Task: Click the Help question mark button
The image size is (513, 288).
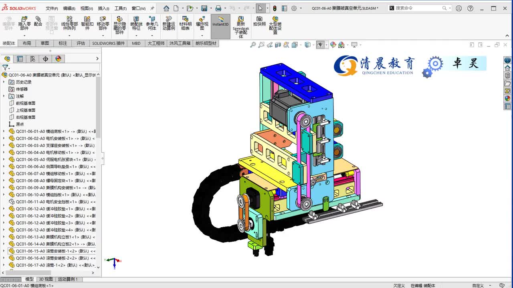Action: point(471,8)
